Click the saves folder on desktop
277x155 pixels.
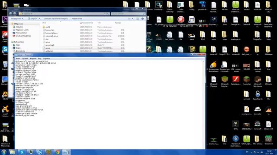click(x=225, y=36)
